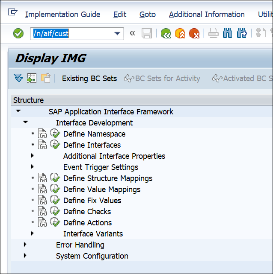Screen dimensions: 273x274
Task: Select Error Handling text
Action: pyautogui.click(x=80, y=245)
